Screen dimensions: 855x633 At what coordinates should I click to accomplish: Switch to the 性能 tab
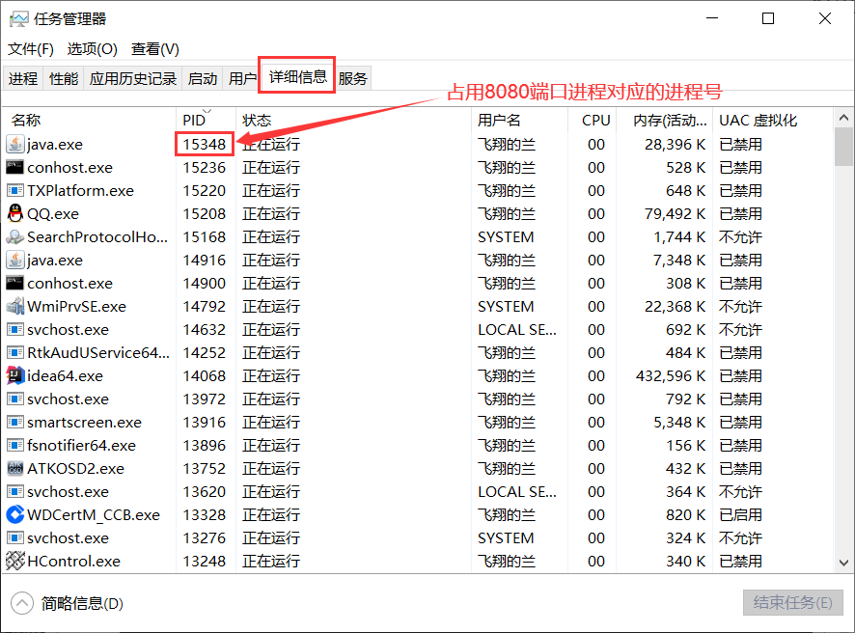(x=64, y=78)
